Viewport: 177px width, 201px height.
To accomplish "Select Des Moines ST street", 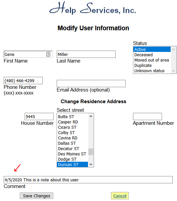I will pyautogui.click(x=73, y=154).
